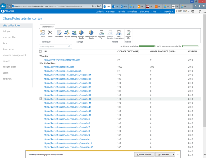206x158 pixels.
Task: Open browser Favorites star icon
Action: (x=199, y=6)
